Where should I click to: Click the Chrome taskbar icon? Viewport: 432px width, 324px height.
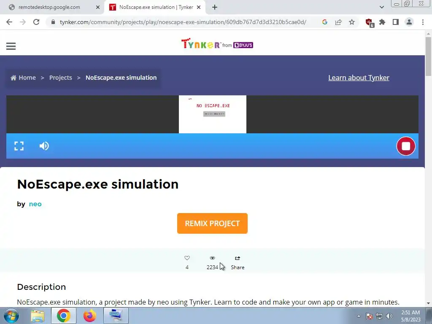pos(64,316)
